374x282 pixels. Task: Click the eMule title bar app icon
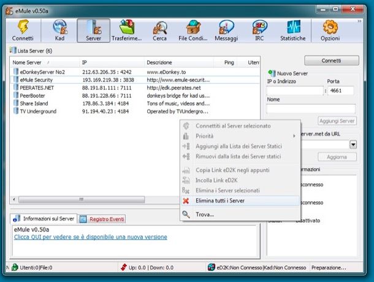pyautogui.click(x=9, y=11)
